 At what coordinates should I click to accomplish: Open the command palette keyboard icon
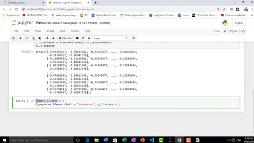click(134, 38)
